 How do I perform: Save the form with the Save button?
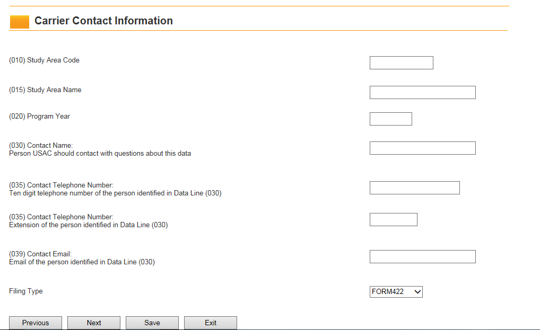pyautogui.click(x=152, y=323)
